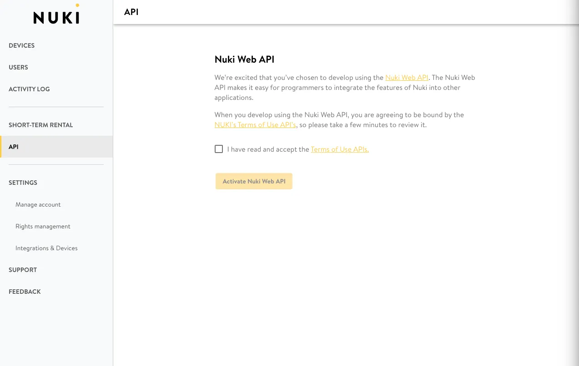Click Activate Nuki Web API button

(x=254, y=181)
